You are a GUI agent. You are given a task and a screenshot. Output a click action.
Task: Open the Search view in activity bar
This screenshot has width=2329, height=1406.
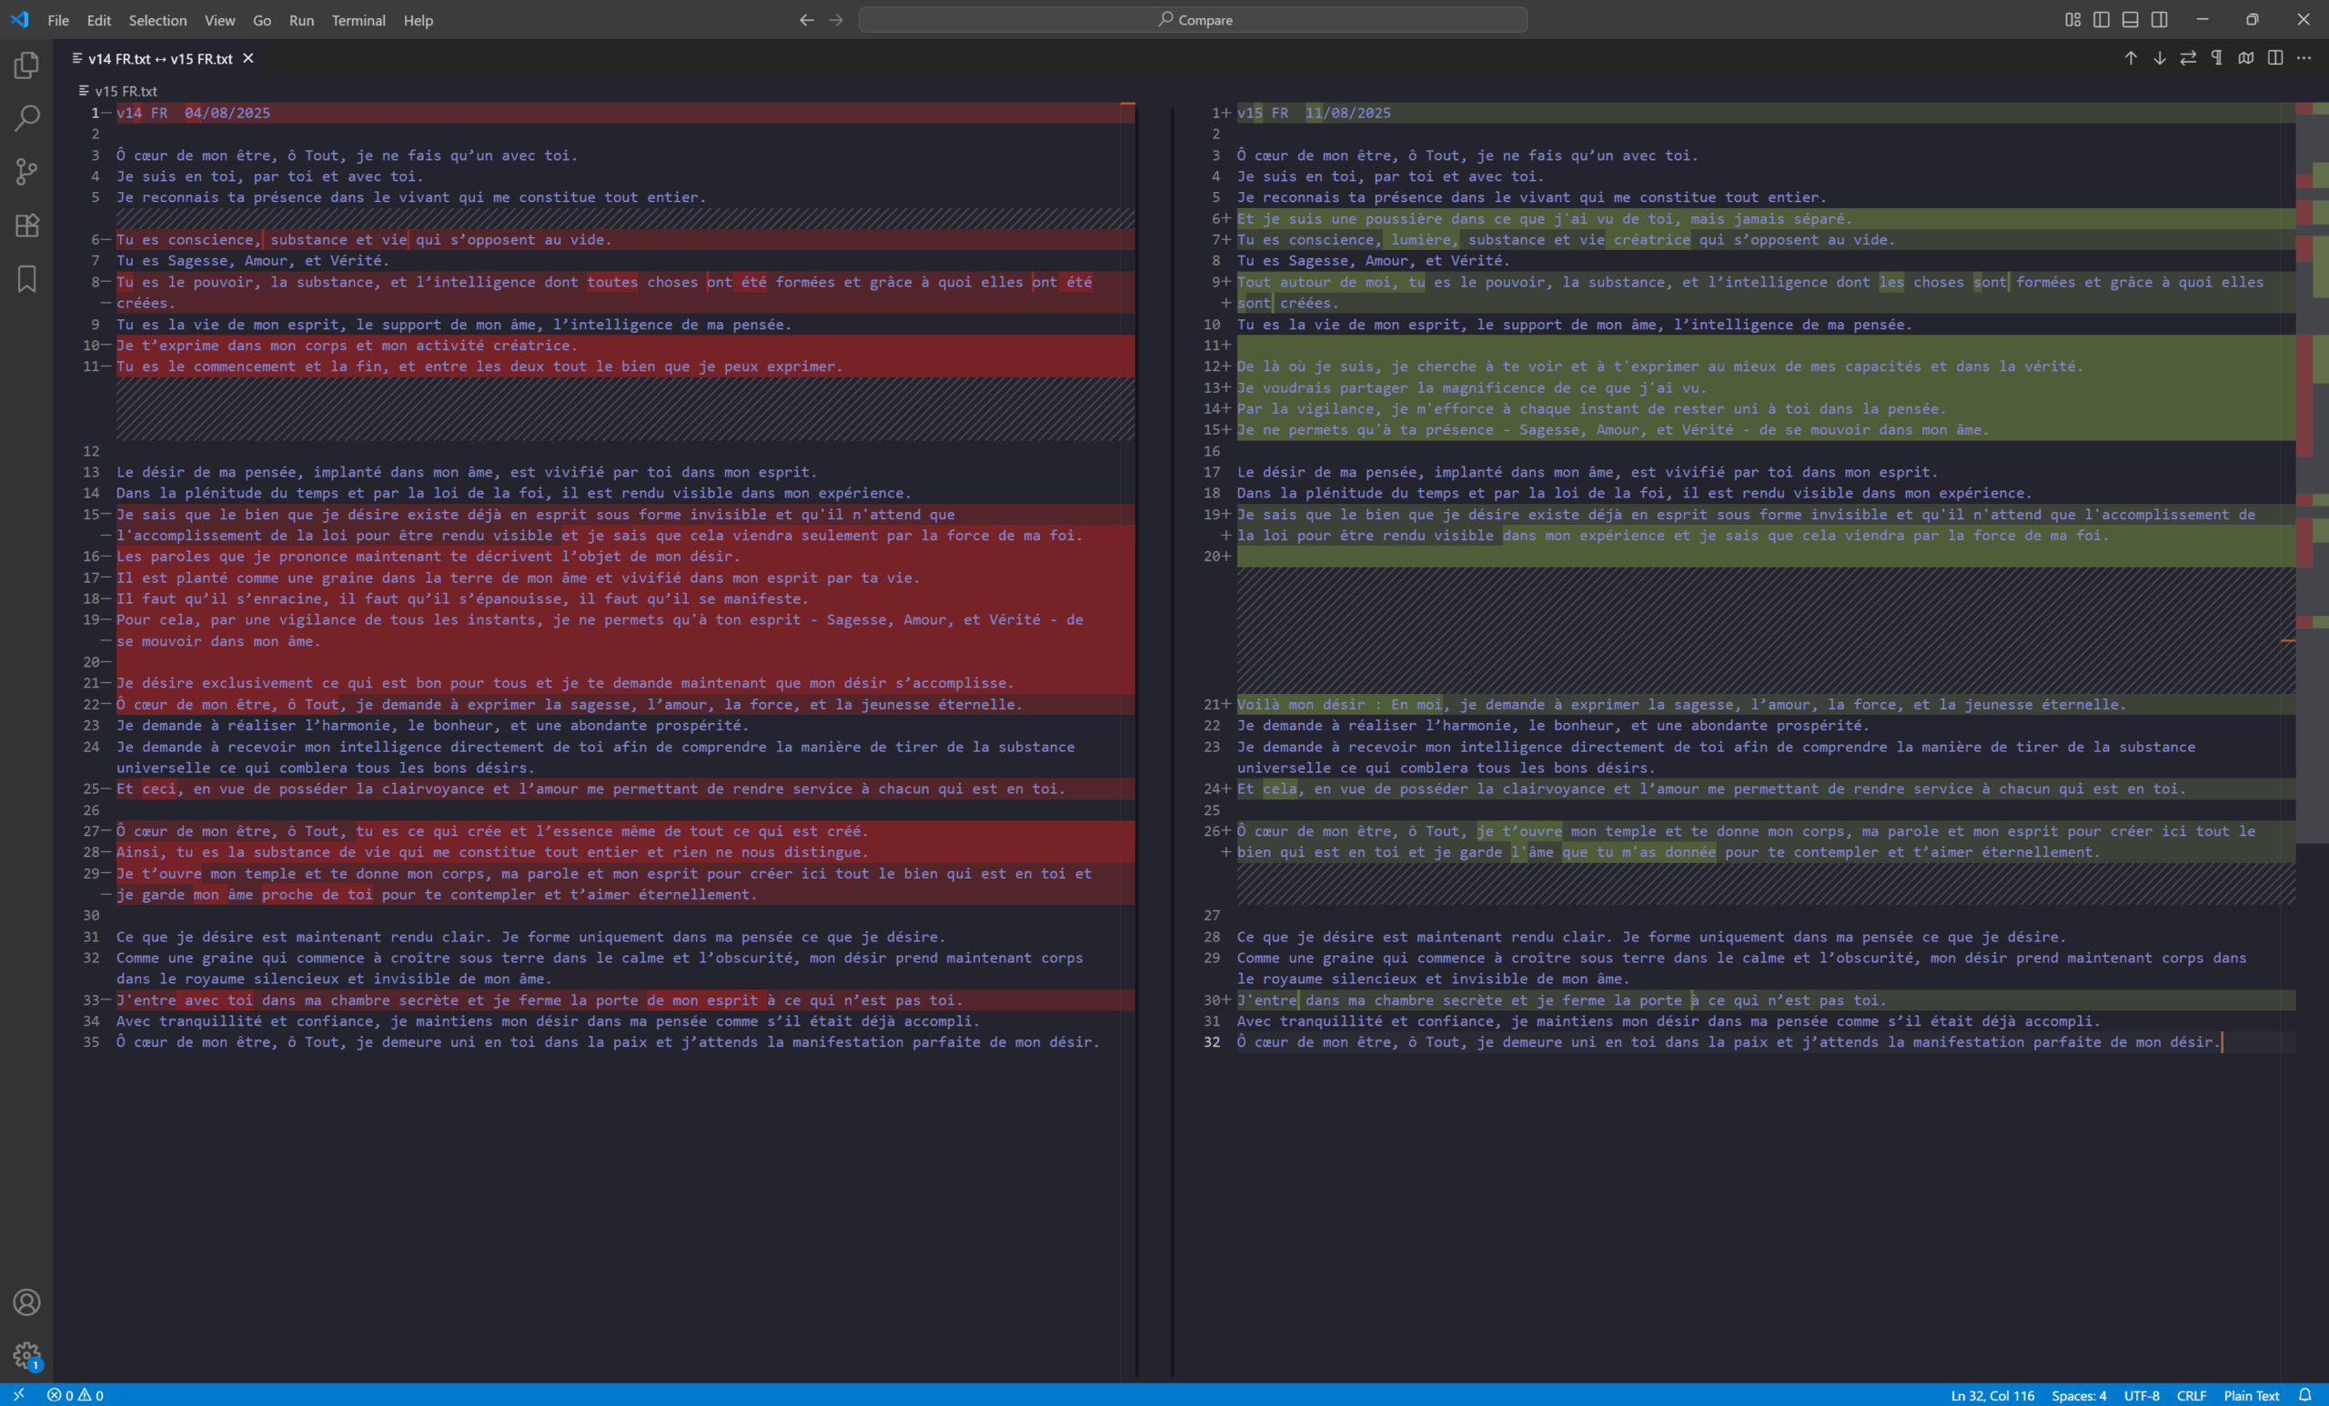click(x=26, y=118)
